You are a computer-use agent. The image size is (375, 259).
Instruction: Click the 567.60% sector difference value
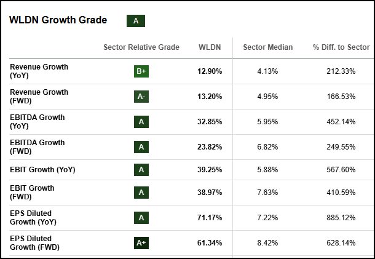coord(341,170)
